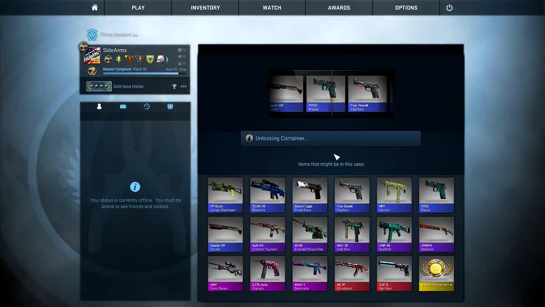Go to the AWARDS menu
The image size is (545, 307).
[x=339, y=8]
